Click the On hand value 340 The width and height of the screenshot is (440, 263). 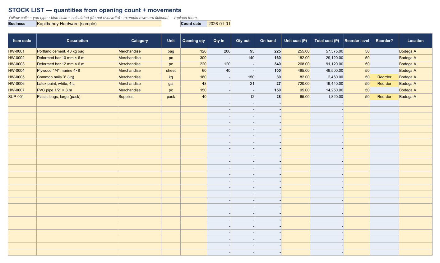tap(268, 64)
